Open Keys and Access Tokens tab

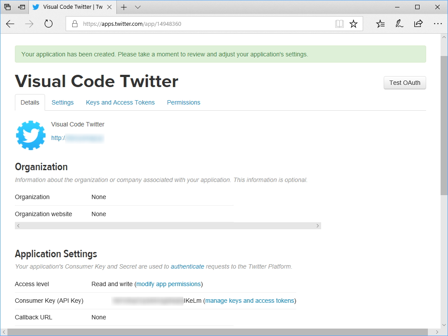pyautogui.click(x=120, y=102)
